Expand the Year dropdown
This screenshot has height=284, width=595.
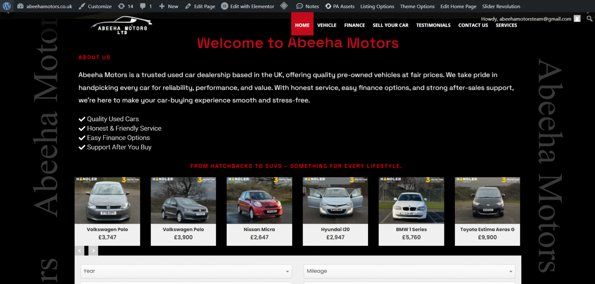click(186, 271)
